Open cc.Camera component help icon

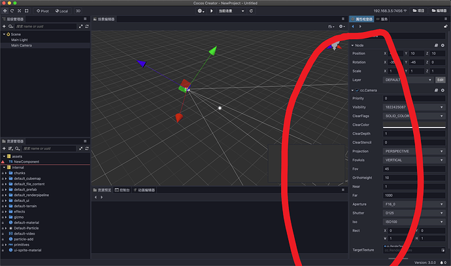pyautogui.click(x=436, y=90)
